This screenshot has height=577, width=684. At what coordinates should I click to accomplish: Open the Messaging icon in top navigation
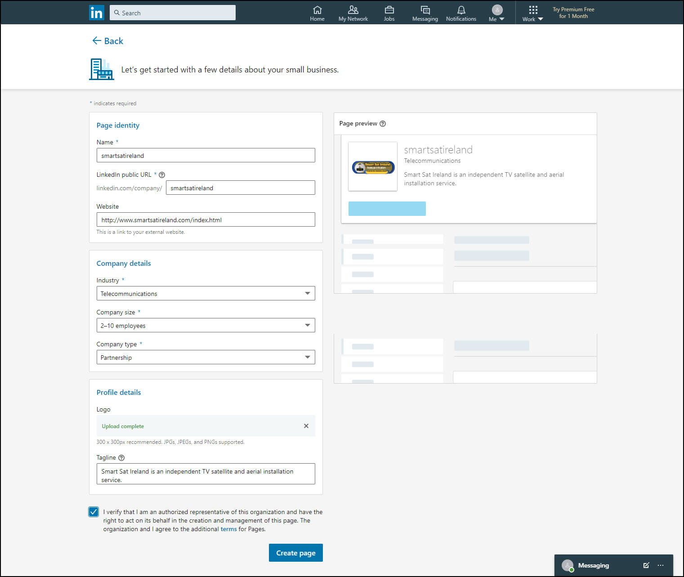click(x=425, y=13)
